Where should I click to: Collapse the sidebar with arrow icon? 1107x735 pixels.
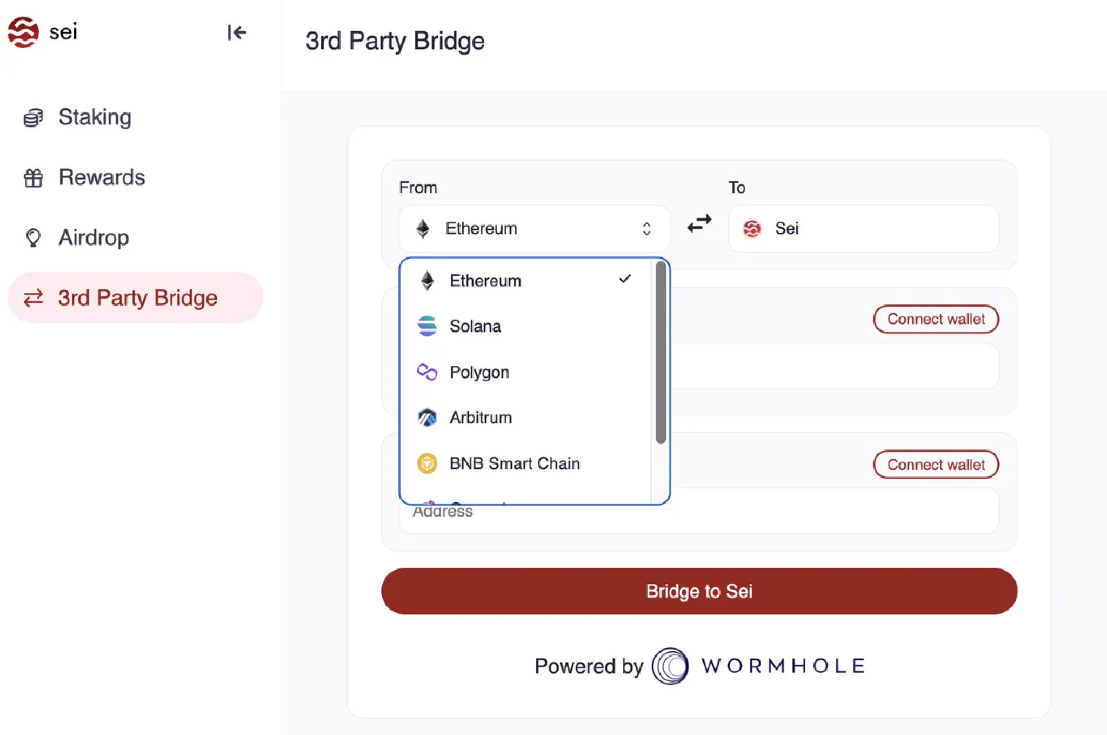click(237, 32)
